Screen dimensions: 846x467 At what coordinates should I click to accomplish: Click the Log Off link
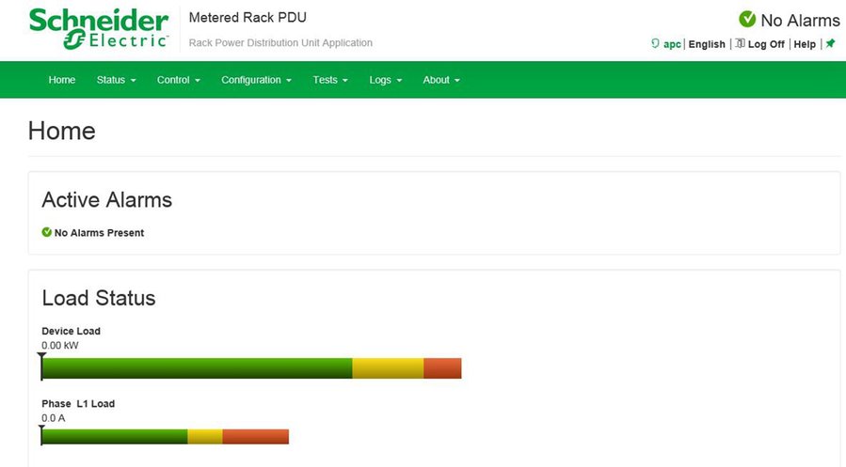(x=765, y=44)
